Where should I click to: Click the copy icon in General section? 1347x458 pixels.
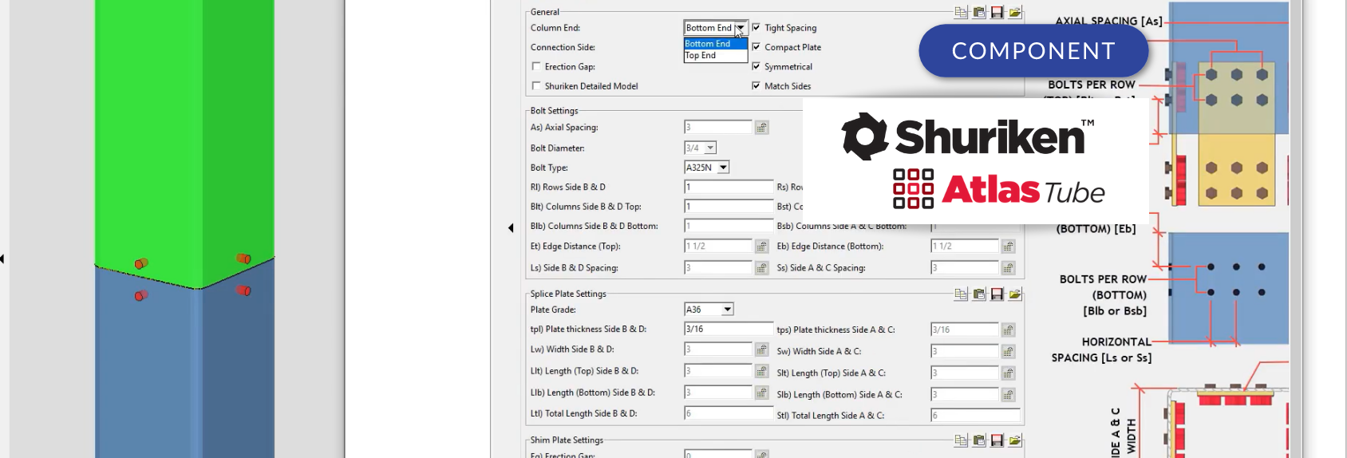961,12
